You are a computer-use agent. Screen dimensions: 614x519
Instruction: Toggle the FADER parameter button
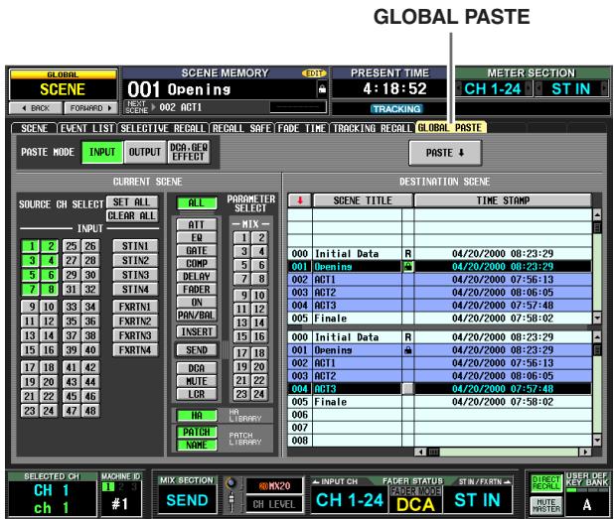click(197, 289)
